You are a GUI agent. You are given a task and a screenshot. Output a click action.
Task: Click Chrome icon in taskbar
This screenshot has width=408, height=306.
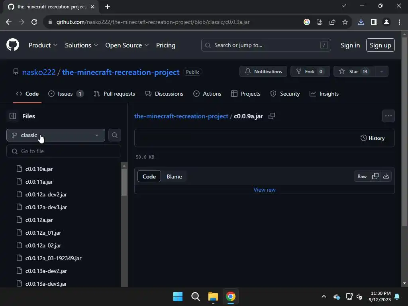click(231, 296)
